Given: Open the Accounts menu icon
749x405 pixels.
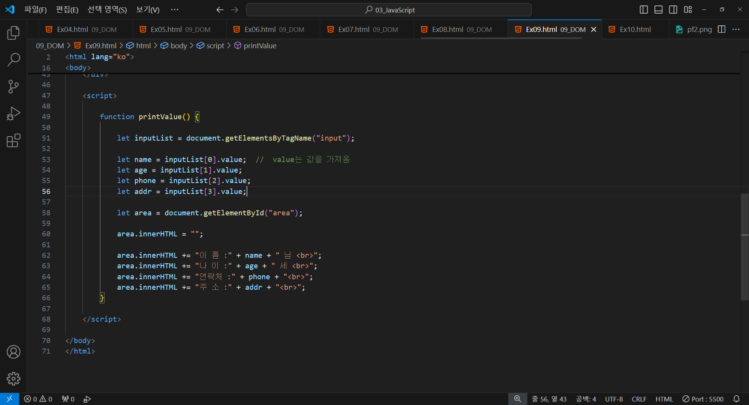Looking at the screenshot, I should 13,352.
